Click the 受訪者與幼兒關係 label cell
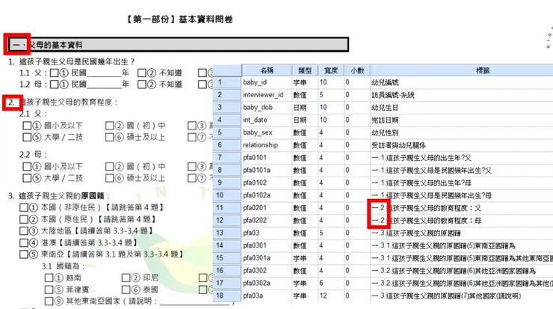This screenshot has width=553, height=309. click(462, 145)
